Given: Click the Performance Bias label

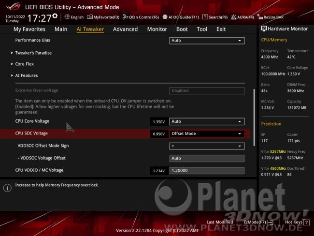Looking at the screenshot, I should click(33, 40).
